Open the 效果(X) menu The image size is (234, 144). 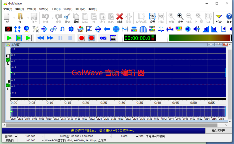click(31, 9)
